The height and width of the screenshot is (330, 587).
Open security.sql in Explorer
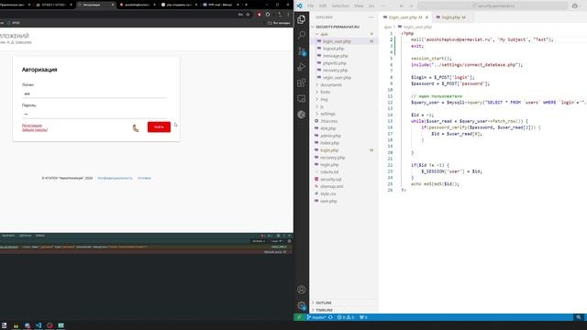(330, 180)
